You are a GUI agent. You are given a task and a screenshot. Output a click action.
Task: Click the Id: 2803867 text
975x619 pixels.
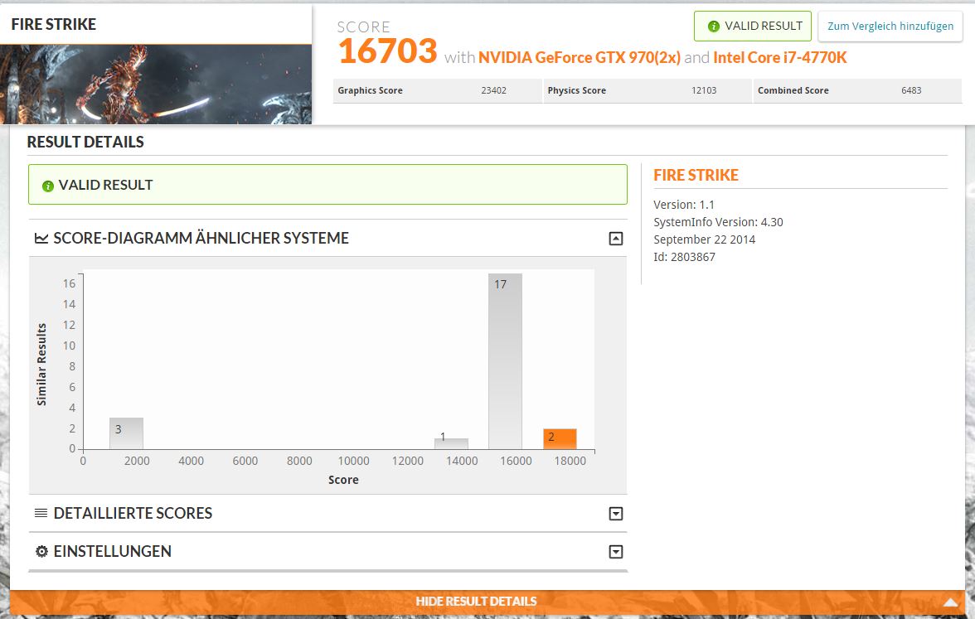[x=684, y=257]
